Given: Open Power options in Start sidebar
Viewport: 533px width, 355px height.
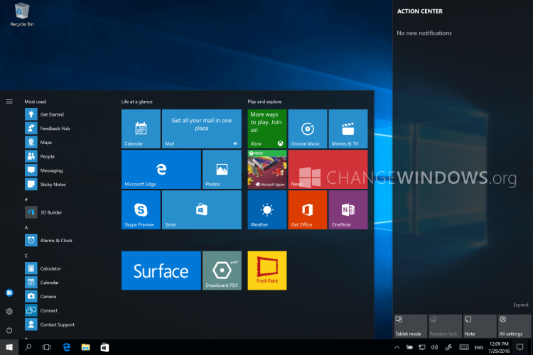Looking at the screenshot, I should click(9, 330).
